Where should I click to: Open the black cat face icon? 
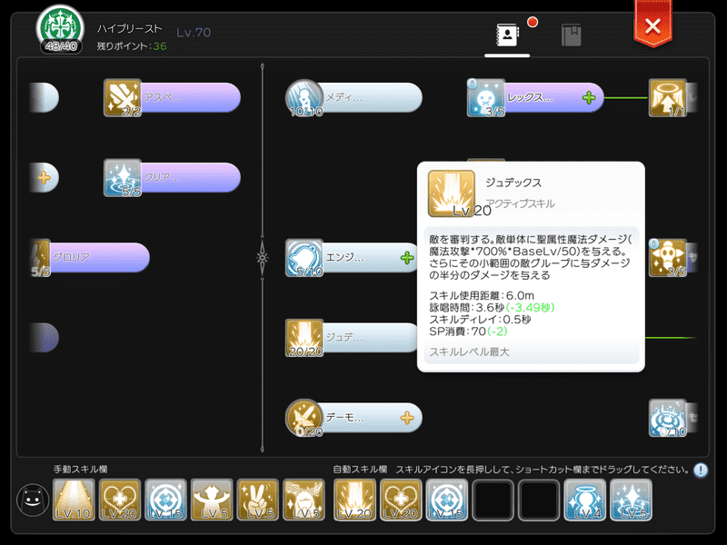pos(33,500)
